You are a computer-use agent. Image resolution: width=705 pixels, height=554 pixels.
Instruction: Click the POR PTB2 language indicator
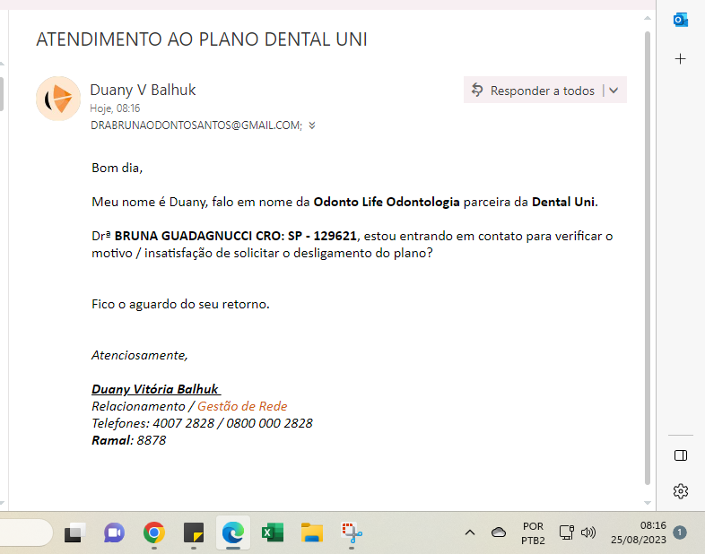click(x=534, y=532)
